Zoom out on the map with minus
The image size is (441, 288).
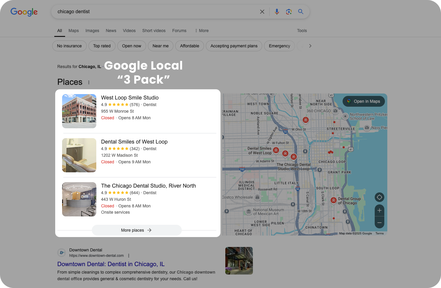point(379,223)
